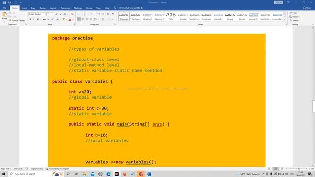
Task: Switch to Print Layout view
Action: click(x=276, y=169)
